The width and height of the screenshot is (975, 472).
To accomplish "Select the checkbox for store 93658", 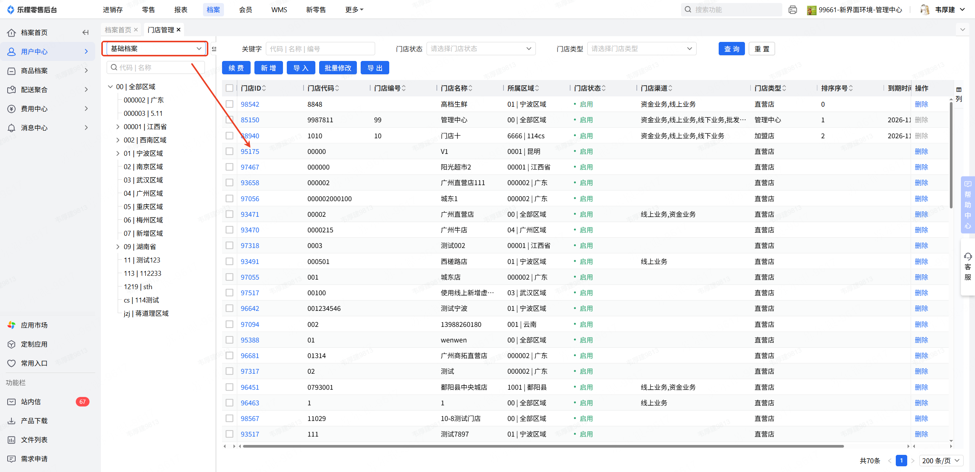I will (x=229, y=182).
